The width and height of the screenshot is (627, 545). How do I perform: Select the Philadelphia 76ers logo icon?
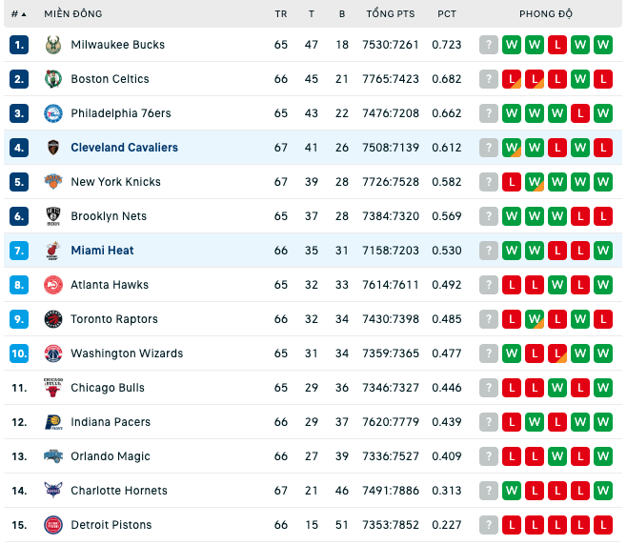pyautogui.click(x=53, y=113)
